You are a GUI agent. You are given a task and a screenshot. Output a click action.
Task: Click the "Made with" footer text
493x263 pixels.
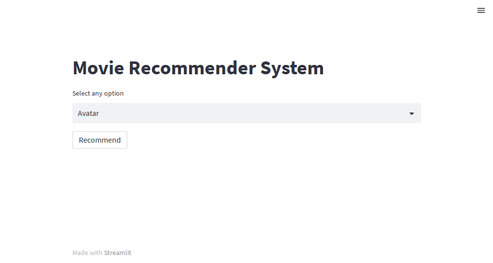(x=87, y=253)
